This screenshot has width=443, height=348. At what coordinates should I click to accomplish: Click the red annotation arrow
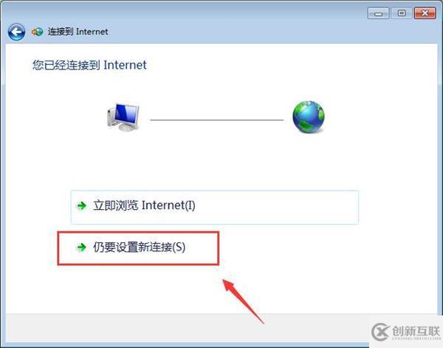(x=244, y=301)
